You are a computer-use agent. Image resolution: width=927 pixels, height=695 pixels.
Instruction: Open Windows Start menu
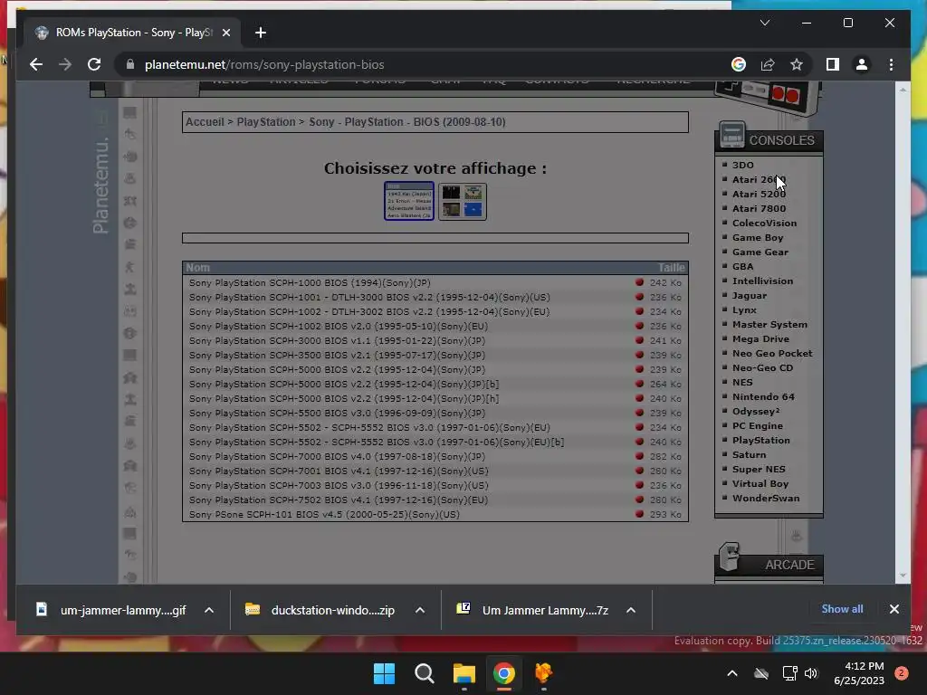(384, 673)
